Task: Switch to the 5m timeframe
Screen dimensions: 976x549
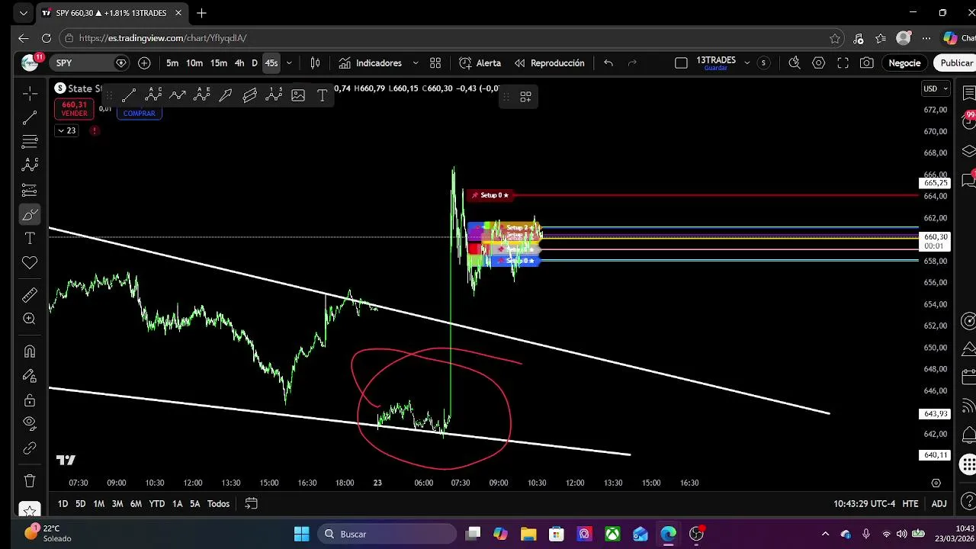Action: (172, 63)
